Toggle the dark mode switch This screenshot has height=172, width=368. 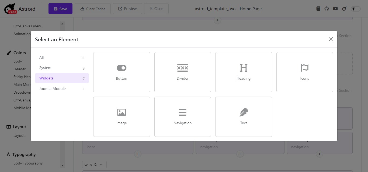coord(356,9)
